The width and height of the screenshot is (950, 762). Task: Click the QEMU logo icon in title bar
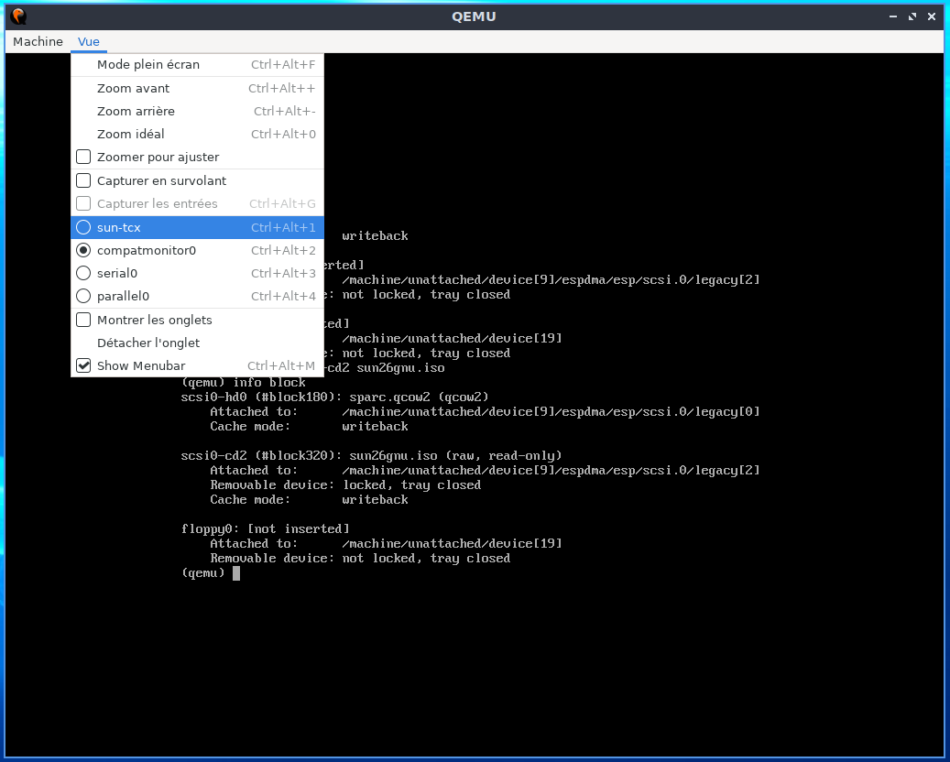click(18, 16)
